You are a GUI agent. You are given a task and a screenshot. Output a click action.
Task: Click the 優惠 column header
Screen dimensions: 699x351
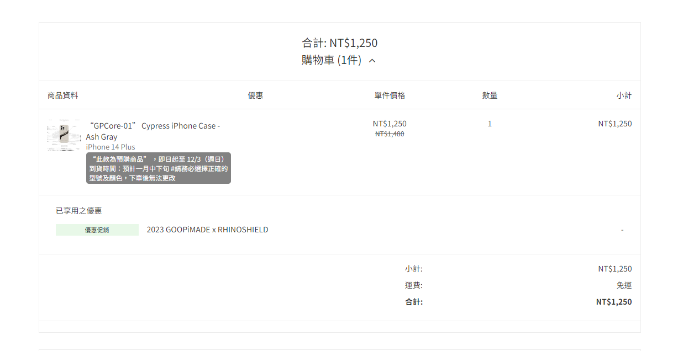click(x=255, y=95)
